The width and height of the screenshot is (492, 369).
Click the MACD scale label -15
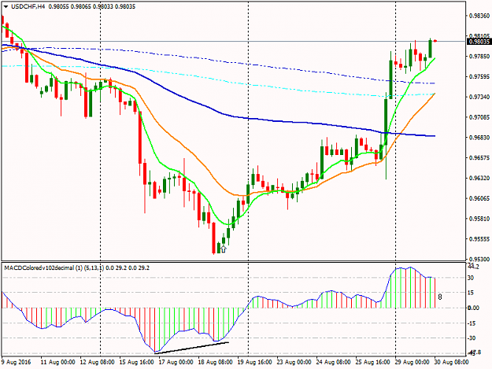coord(471,323)
